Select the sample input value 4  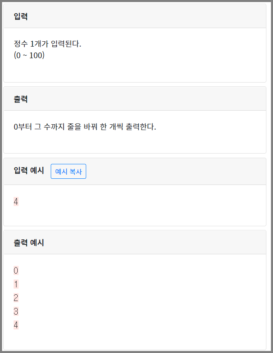pyautogui.click(x=16, y=201)
